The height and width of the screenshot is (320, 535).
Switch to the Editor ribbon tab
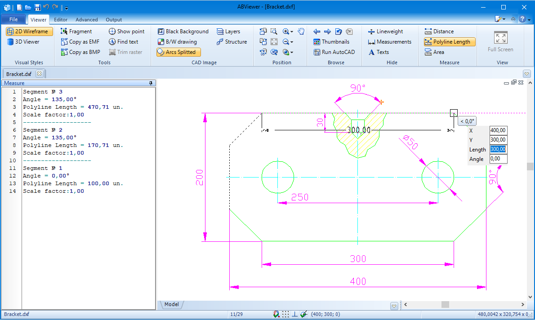61,20
